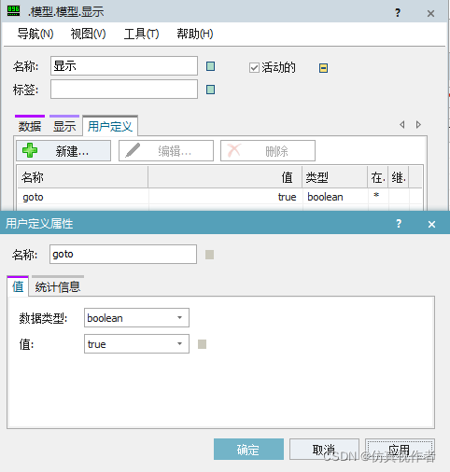Image resolution: width=450 pixels, height=472 pixels.
Task: Click the 编辑... button
Action: (x=166, y=151)
